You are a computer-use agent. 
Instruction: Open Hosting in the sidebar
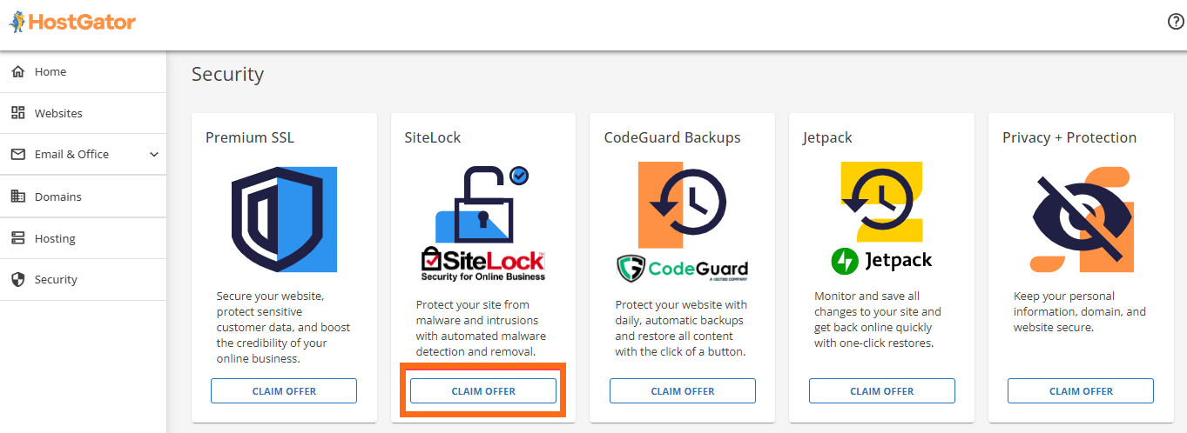tap(83, 238)
